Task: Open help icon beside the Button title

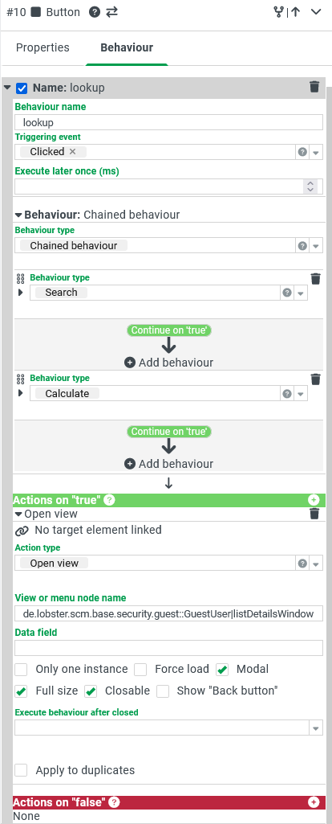Action: coord(95,12)
